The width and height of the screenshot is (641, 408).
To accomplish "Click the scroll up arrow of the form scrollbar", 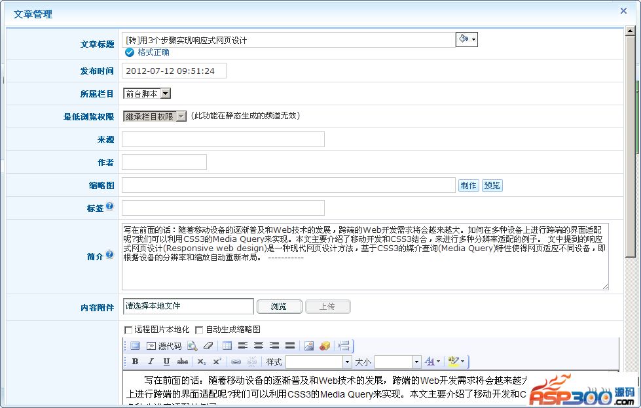I will point(630,31).
